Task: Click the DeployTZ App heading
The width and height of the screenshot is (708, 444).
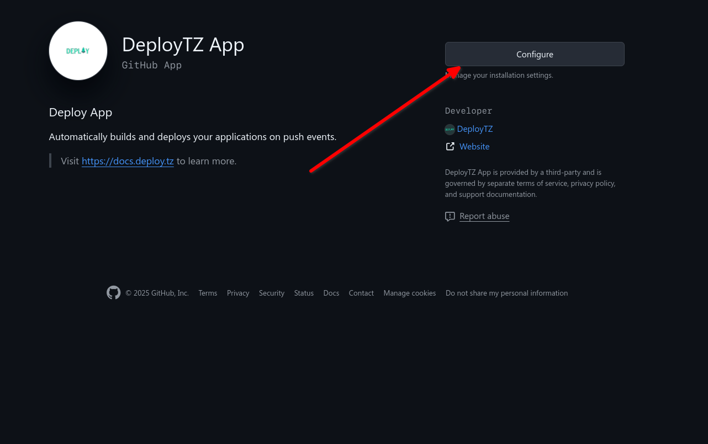Action: (x=183, y=45)
